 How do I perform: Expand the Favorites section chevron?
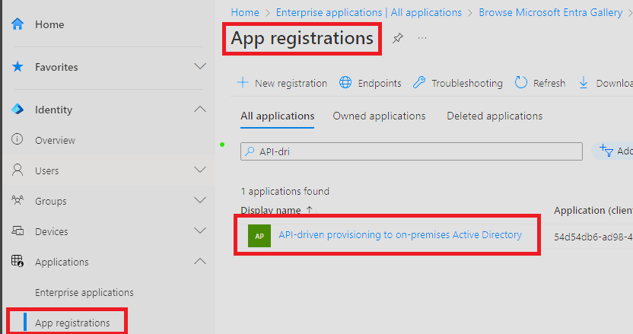click(x=200, y=67)
